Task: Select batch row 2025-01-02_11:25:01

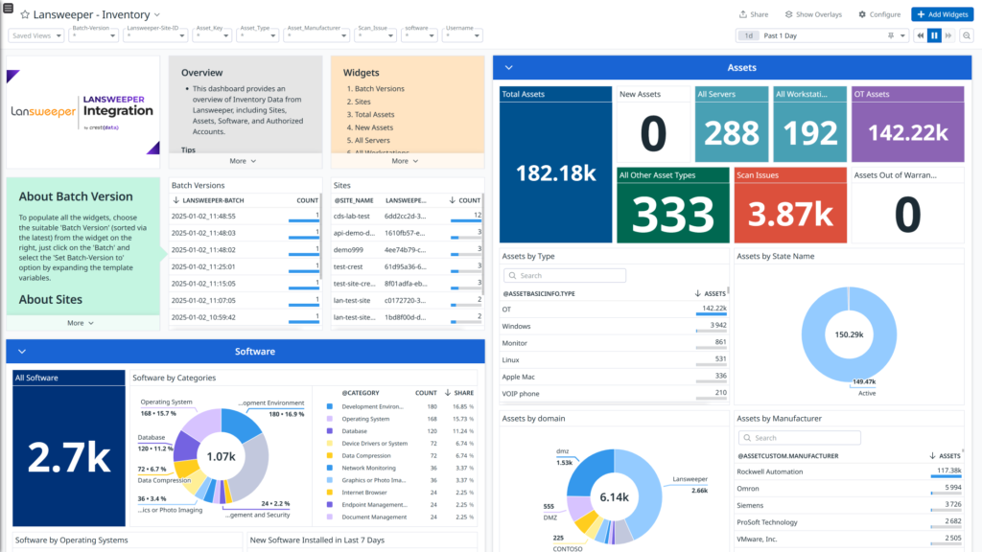Action: (245, 266)
